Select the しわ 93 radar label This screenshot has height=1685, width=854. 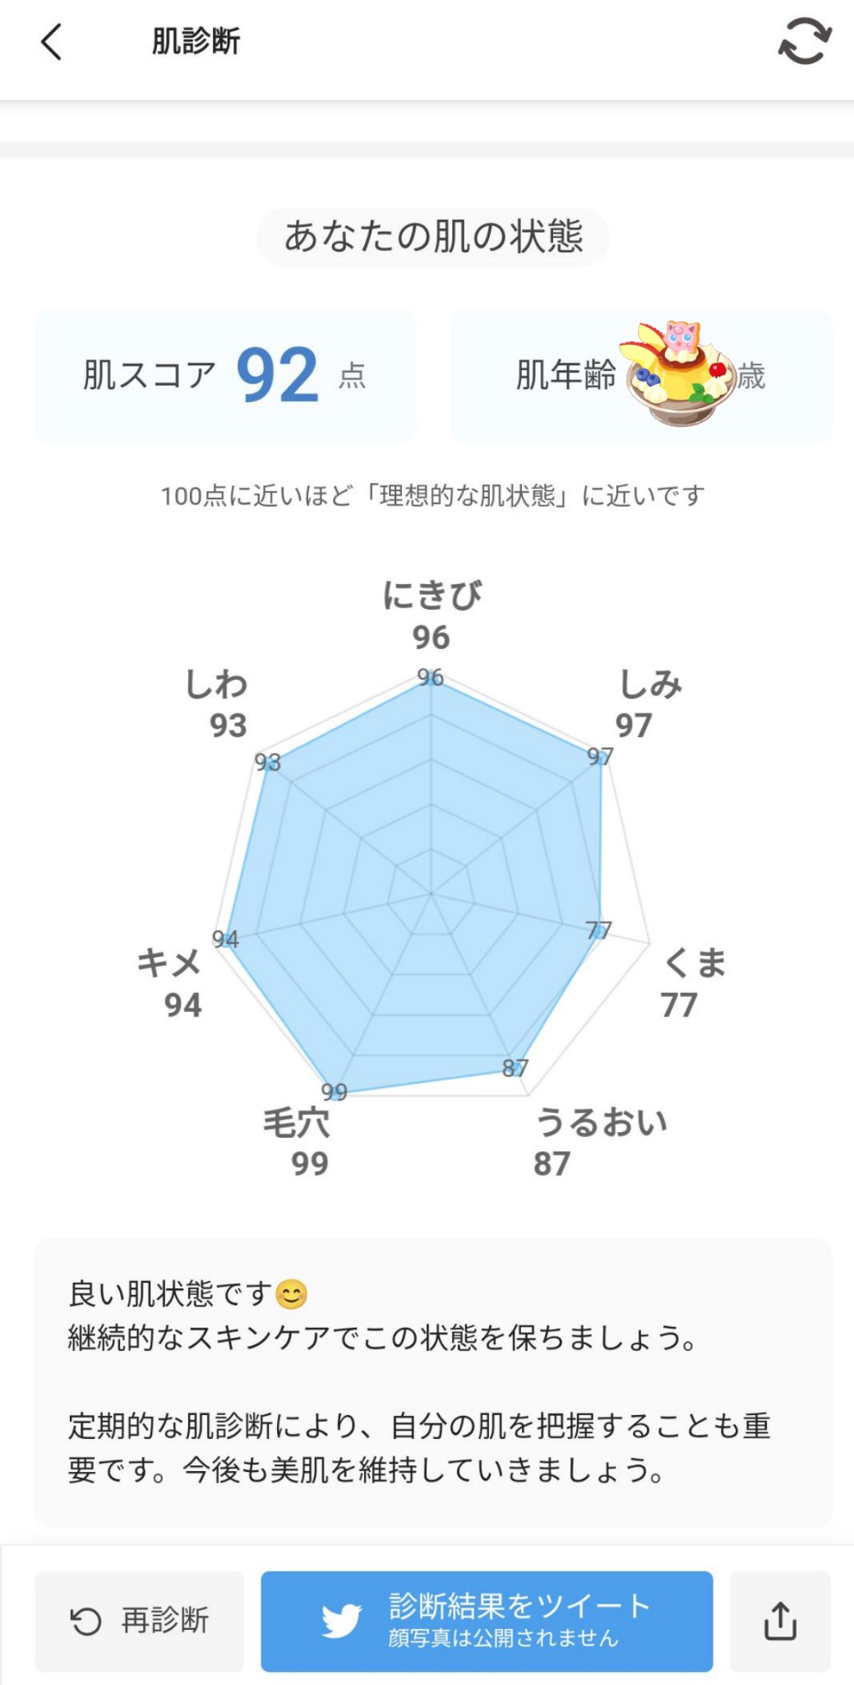[x=217, y=704]
